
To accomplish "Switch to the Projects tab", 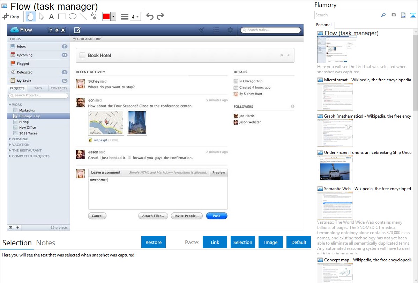I will tap(17, 88).
